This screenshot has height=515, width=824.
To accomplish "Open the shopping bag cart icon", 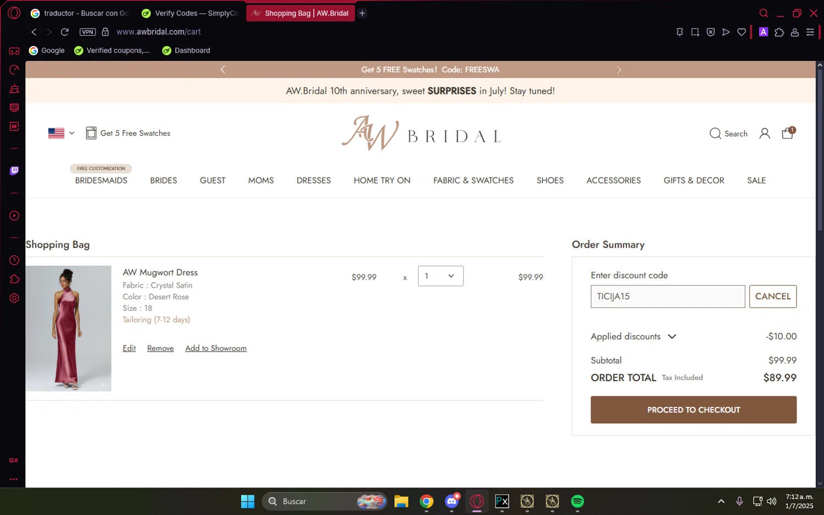I will coord(788,133).
